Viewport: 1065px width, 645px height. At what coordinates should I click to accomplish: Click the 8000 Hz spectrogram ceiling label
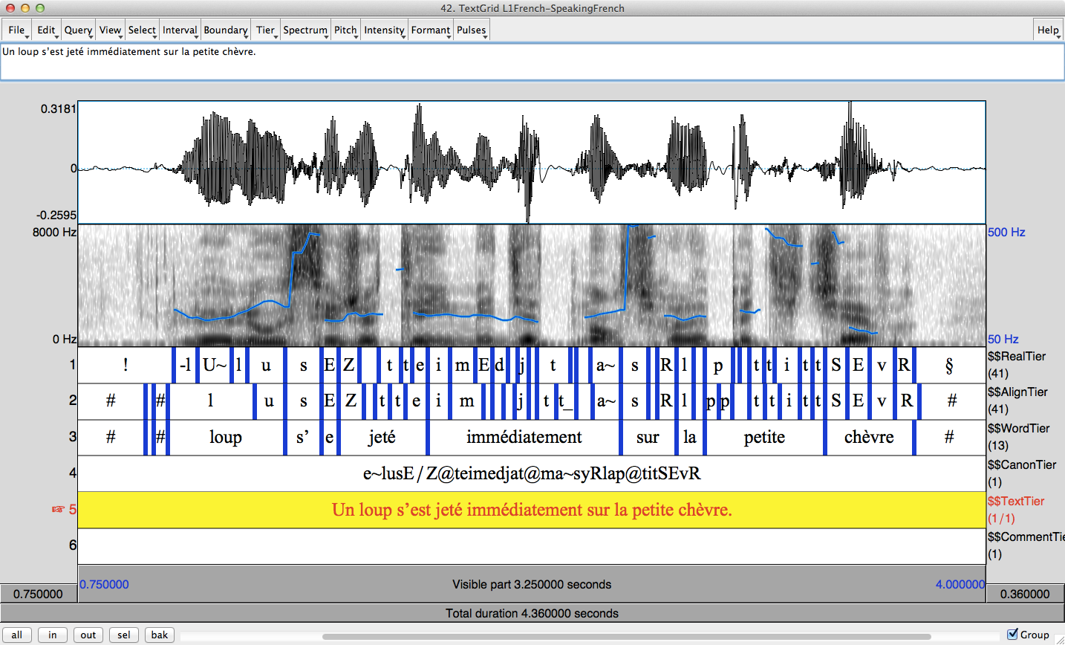(x=54, y=232)
